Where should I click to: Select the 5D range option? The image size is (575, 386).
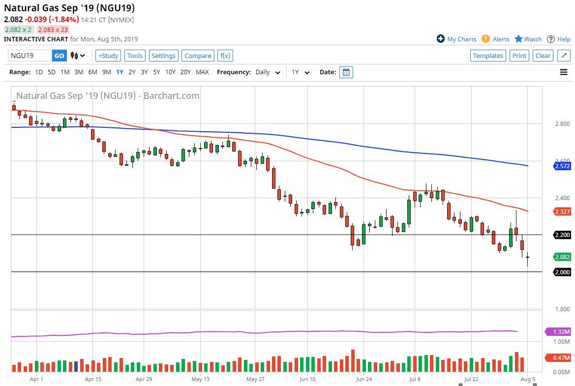[x=52, y=72]
